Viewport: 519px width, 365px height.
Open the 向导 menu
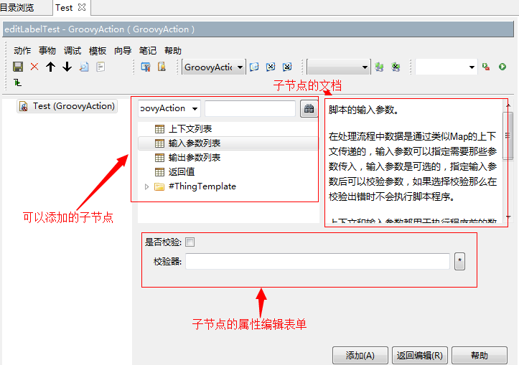coord(123,51)
